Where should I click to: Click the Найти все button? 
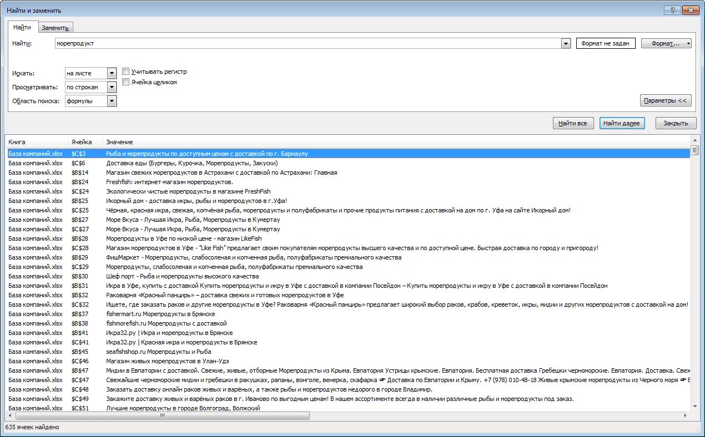click(573, 123)
